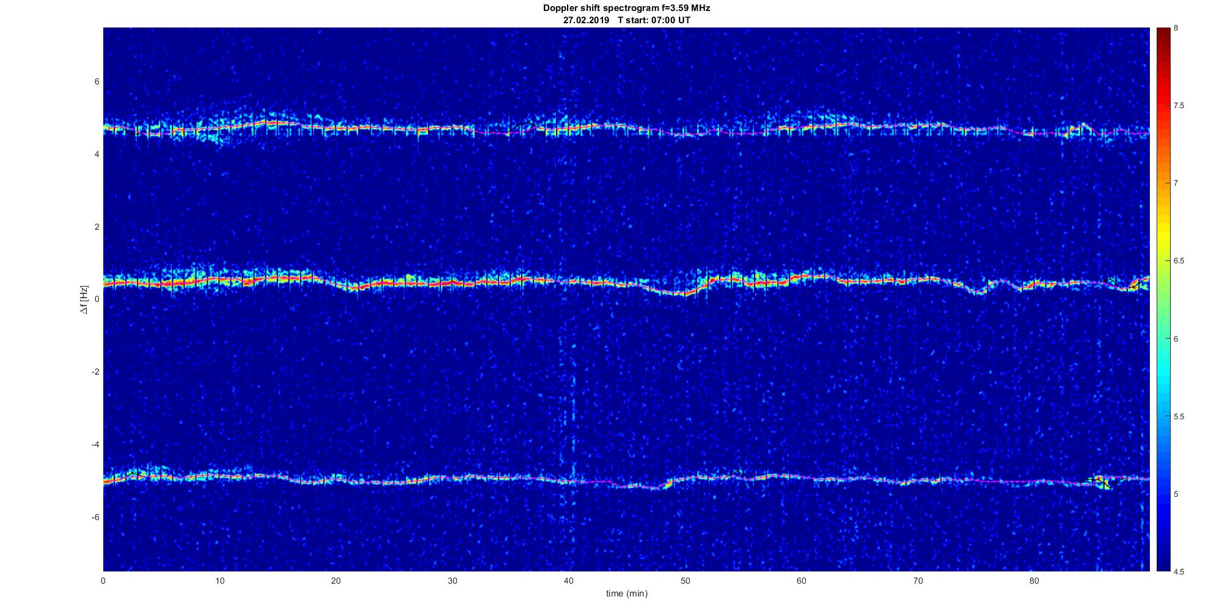The image size is (1222, 613).
Task: Click the colorbar tick label 5
Action: [1176, 494]
